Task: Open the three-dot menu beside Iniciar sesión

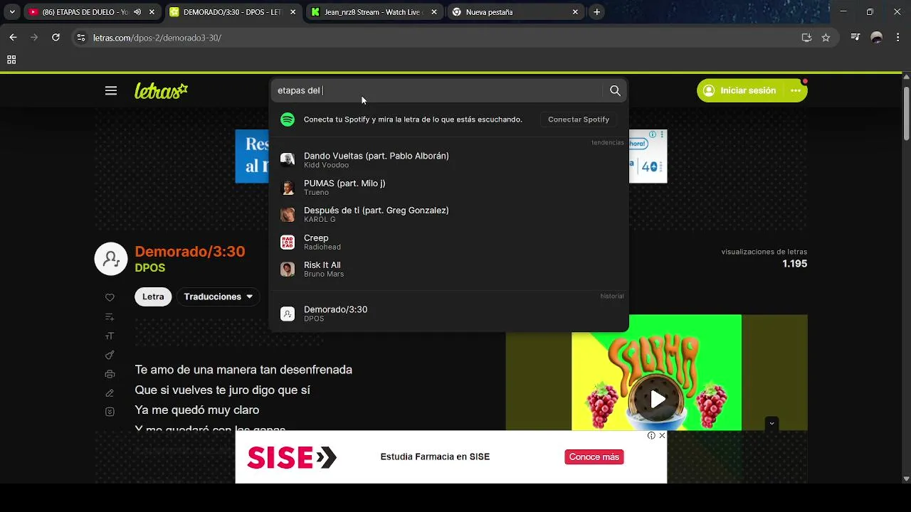Action: 796,90
